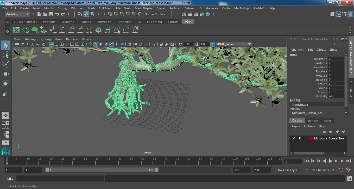Click the XGen delete guides icon
The image size is (354, 189).
point(135,30)
